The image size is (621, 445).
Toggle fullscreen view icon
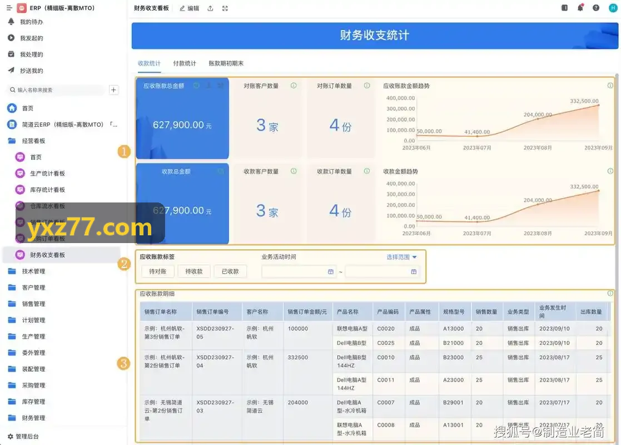[225, 8]
